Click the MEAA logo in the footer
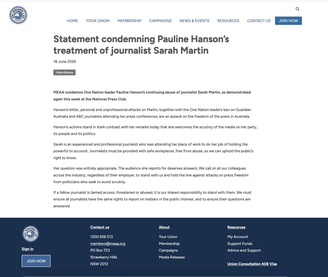 31,234
